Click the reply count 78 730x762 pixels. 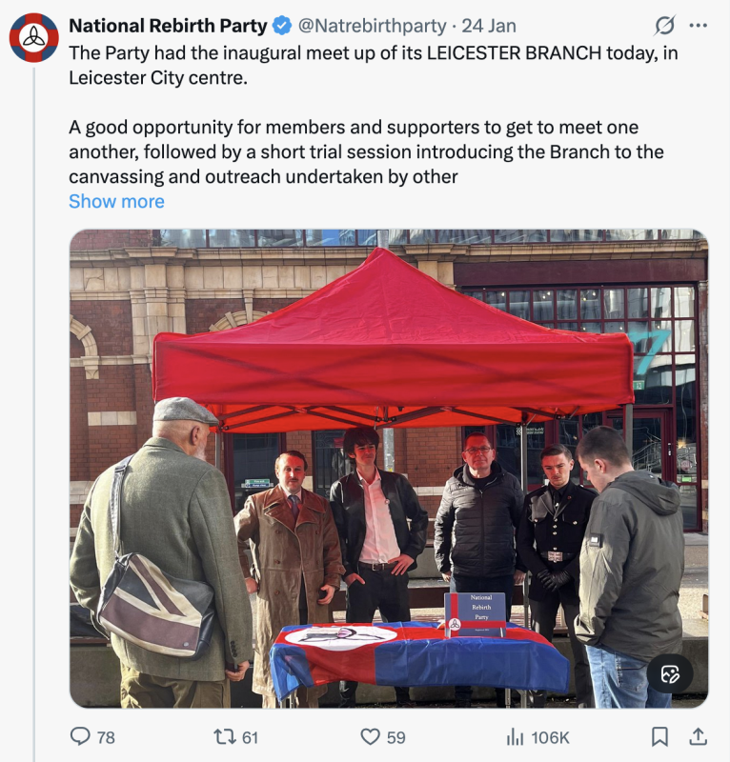pos(106,737)
